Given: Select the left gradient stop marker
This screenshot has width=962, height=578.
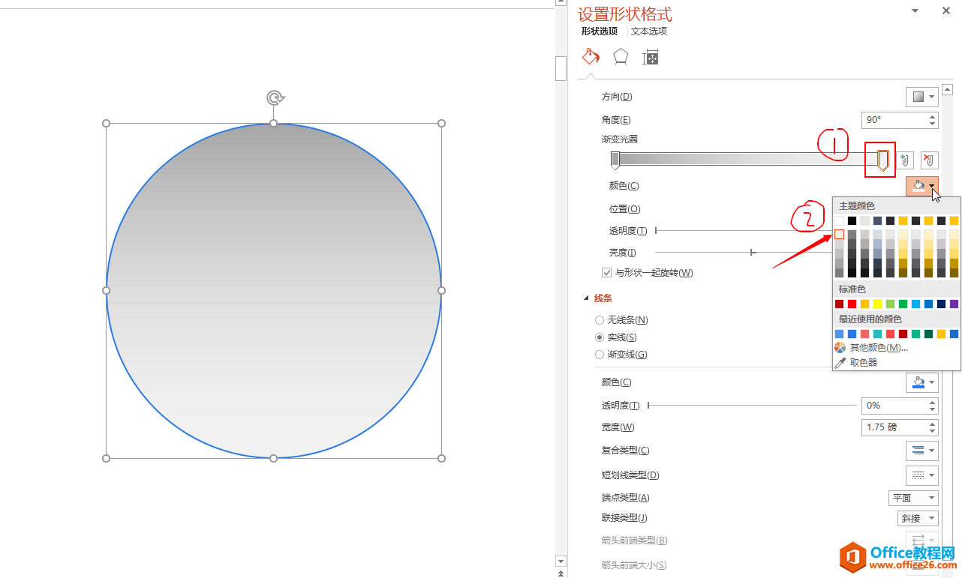Looking at the screenshot, I should pyautogui.click(x=615, y=160).
